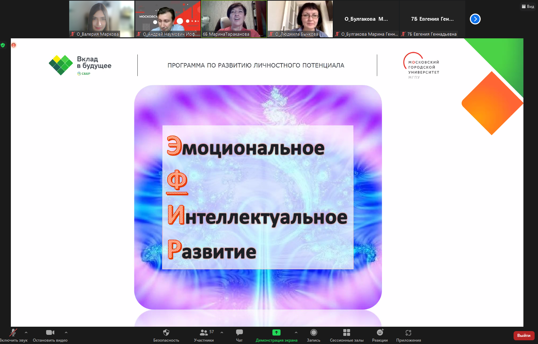
Task: Expand participants options arrow
Action: click(x=222, y=332)
